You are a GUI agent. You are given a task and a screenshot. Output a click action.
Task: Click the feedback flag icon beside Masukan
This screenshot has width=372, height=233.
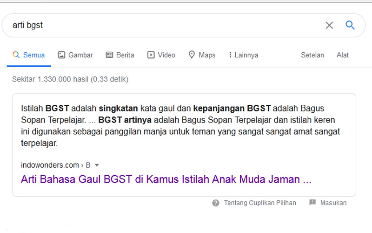coord(312,203)
